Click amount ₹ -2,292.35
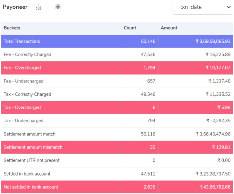Viewport: 234px width, 194px height. point(218,120)
